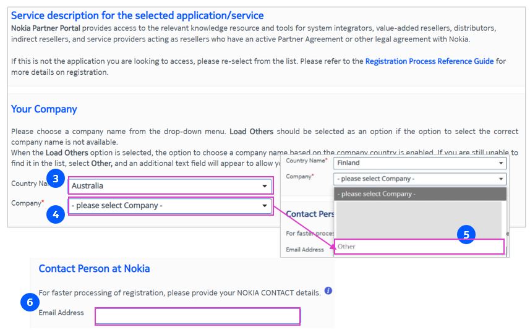The width and height of the screenshot is (530, 330).
Task: Open the Registration Process Reference Guide link
Action: pos(429,61)
